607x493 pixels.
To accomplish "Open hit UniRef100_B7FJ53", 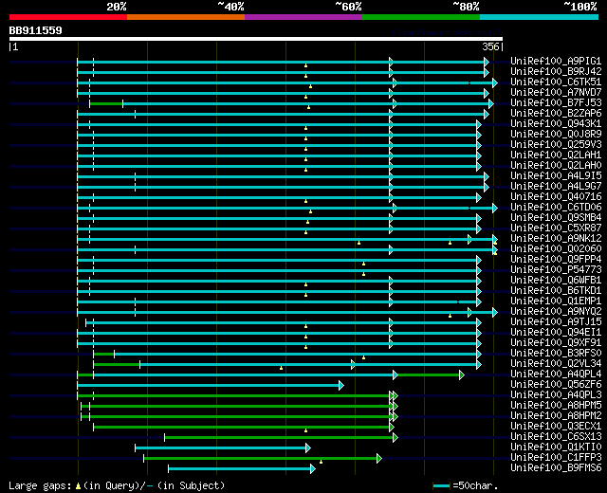I will 556,103.
